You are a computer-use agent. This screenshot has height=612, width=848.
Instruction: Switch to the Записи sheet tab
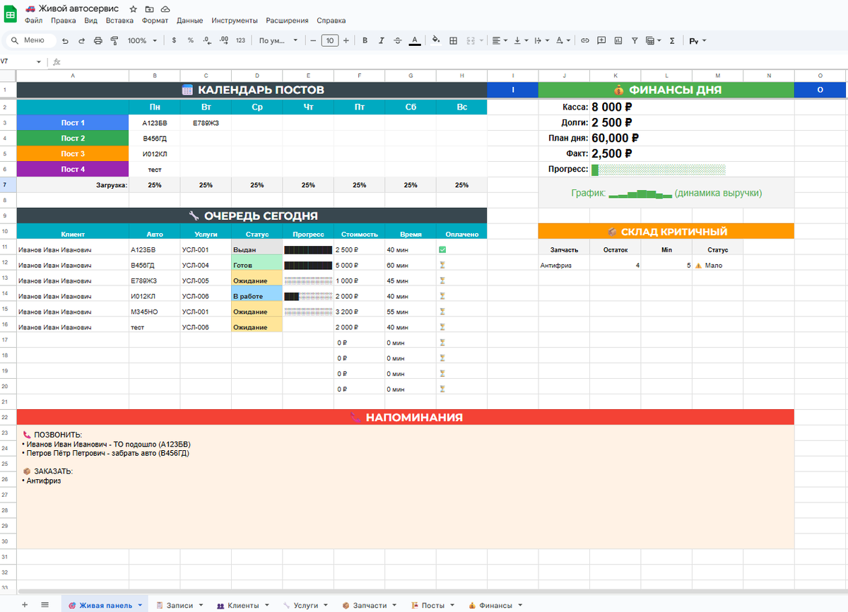[179, 606]
